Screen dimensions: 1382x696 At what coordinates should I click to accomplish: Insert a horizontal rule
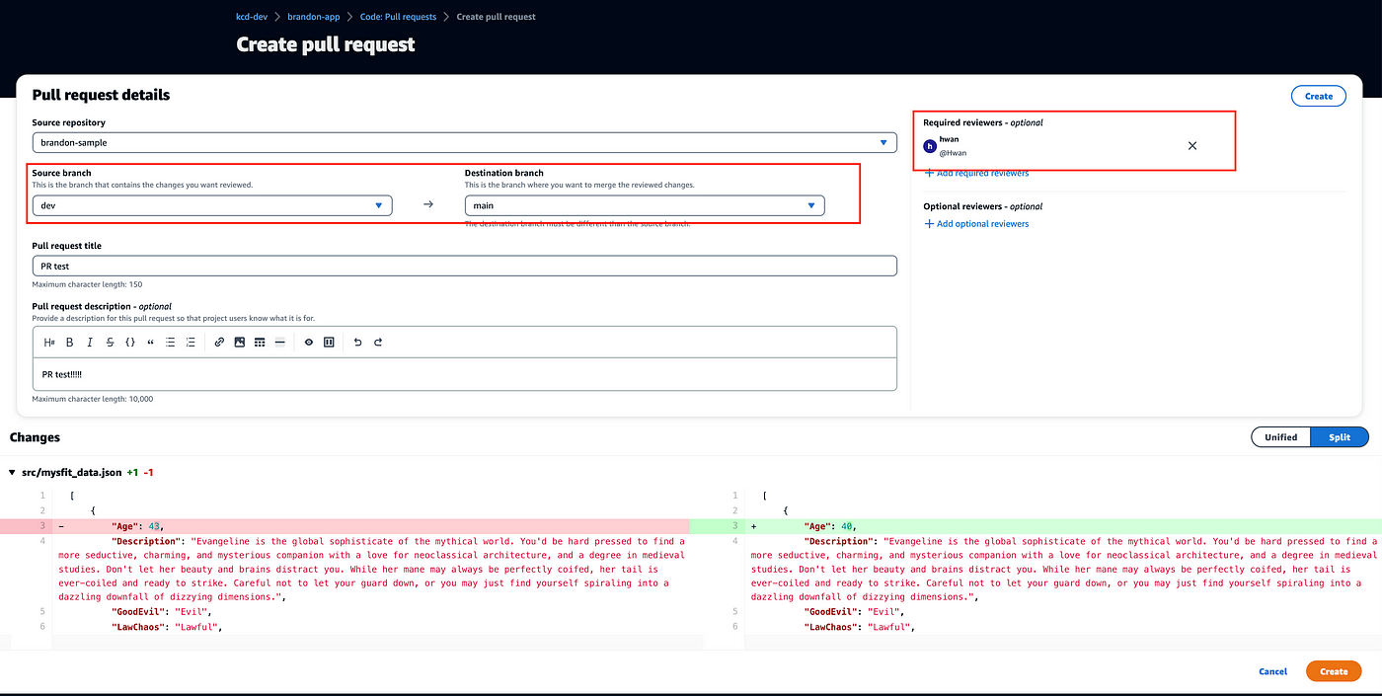pyautogui.click(x=279, y=343)
